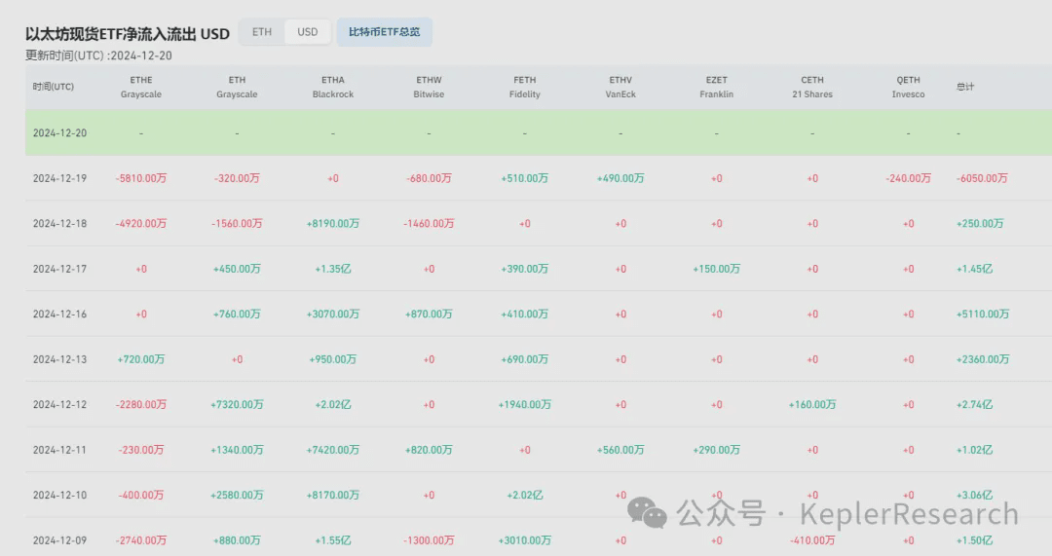Click the +290.00万 Franklin value
The width and height of the screenshot is (1052, 556).
[717, 450]
